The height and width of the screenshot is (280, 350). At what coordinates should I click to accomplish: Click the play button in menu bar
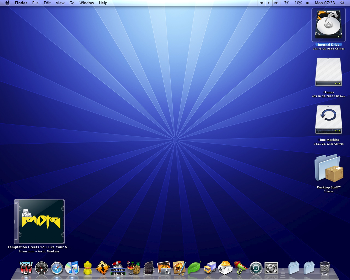[269, 3]
